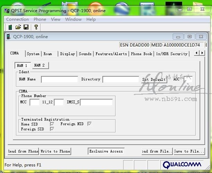The height and width of the screenshot is (173, 212).
Task: Click 'For Help, press F1' status text
Action: tap(23, 165)
